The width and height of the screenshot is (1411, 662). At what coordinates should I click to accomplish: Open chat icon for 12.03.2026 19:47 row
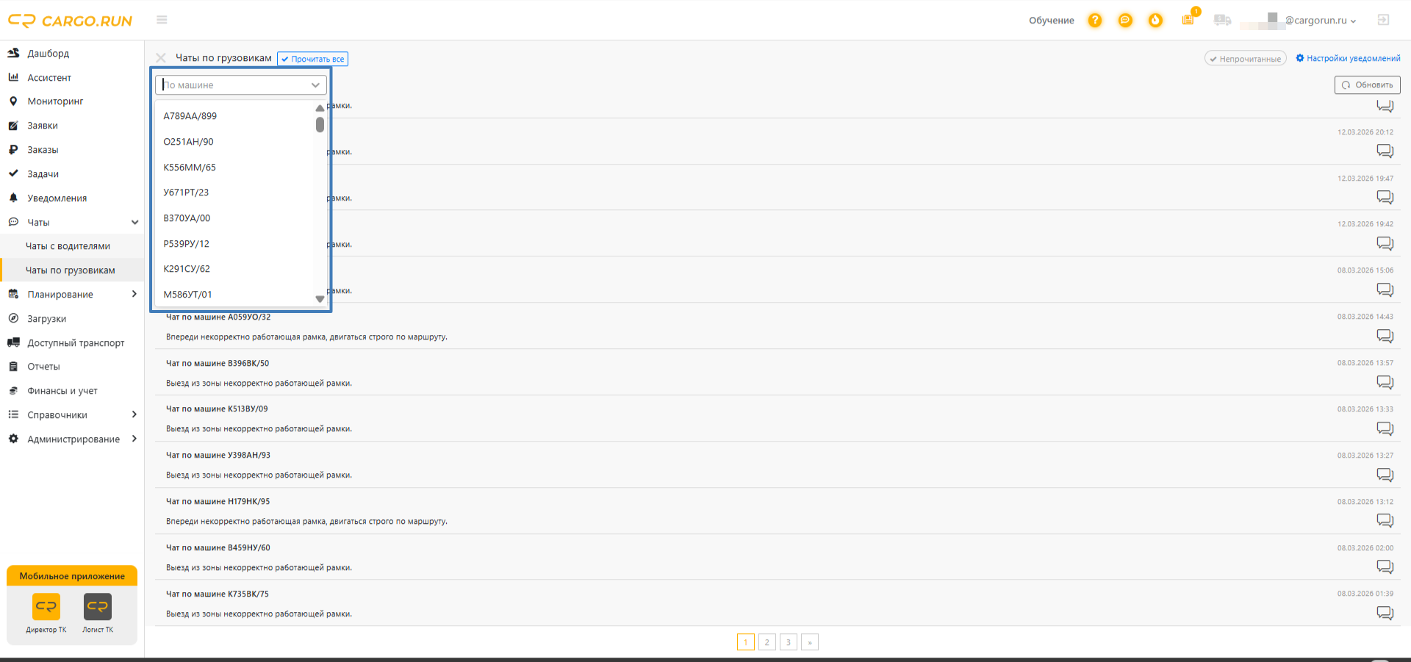click(1385, 197)
